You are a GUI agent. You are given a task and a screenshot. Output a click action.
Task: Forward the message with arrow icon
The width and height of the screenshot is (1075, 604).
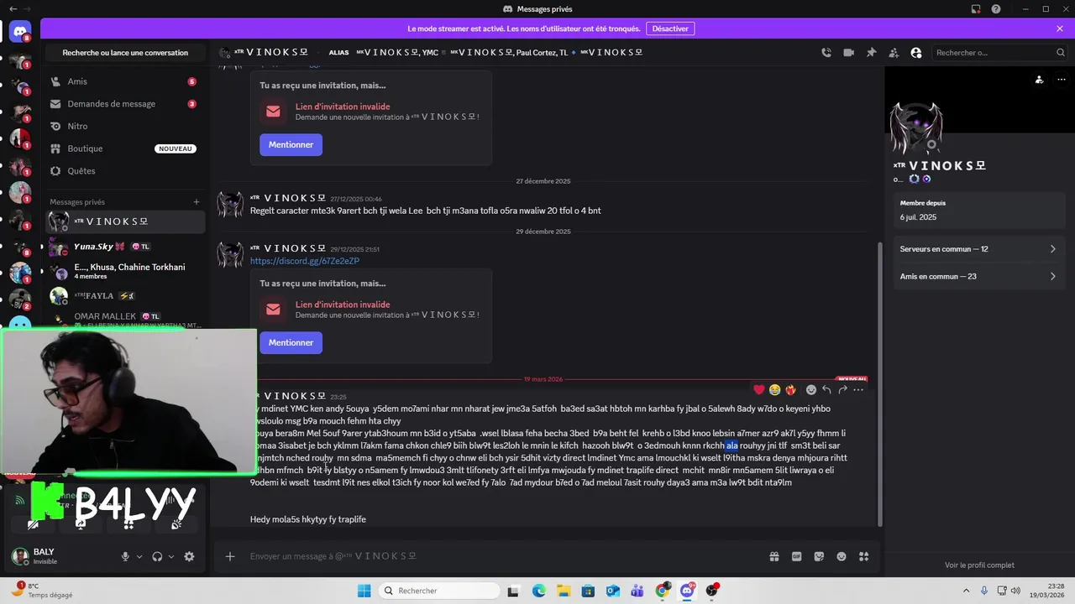pyautogui.click(x=842, y=389)
